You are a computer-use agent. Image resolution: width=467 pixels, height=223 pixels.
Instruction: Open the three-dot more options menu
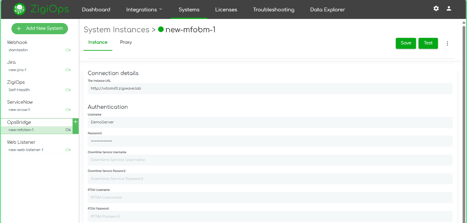447,43
